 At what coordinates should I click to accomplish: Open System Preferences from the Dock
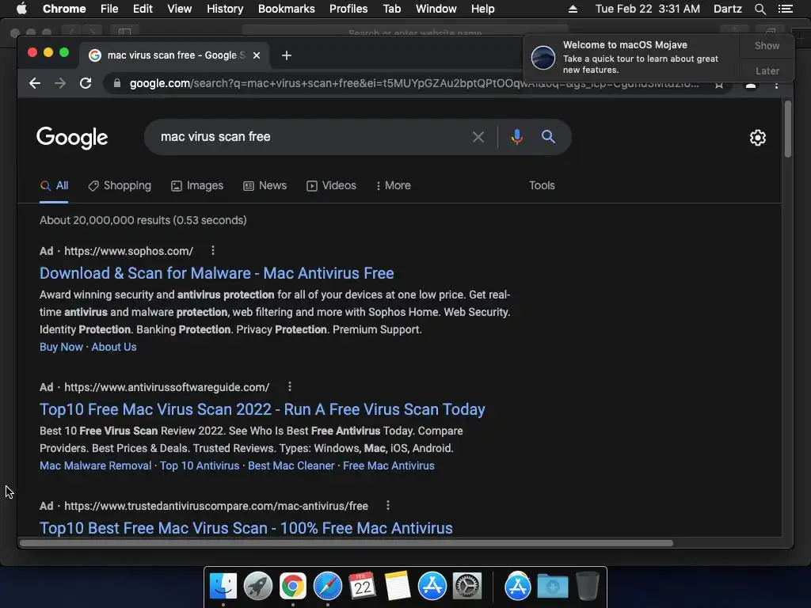pyautogui.click(x=467, y=587)
